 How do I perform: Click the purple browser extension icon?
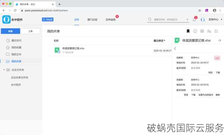(x=207, y=10)
